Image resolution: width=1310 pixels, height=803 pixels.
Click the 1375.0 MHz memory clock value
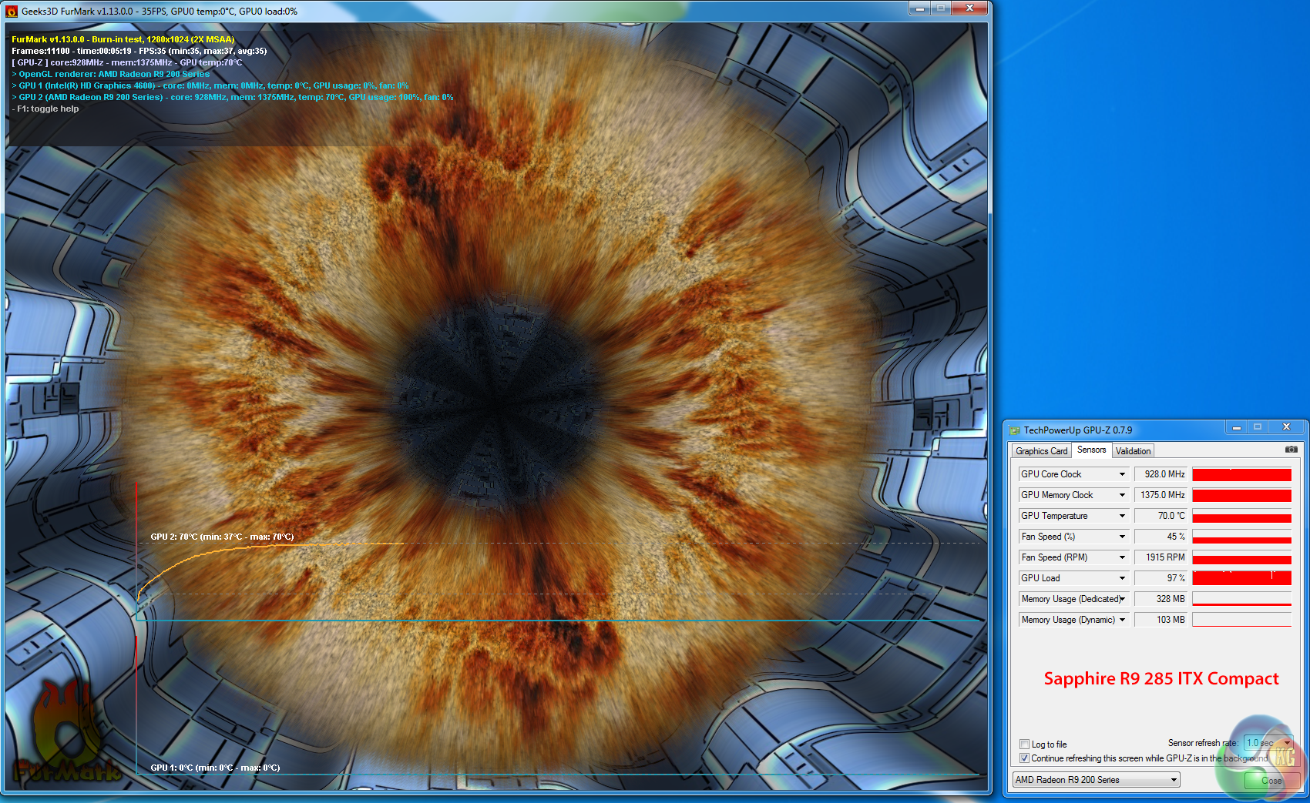(x=1161, y=495)
